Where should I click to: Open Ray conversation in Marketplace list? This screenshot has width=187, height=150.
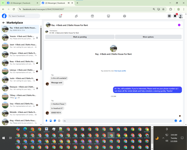click(x=20, y=29)
